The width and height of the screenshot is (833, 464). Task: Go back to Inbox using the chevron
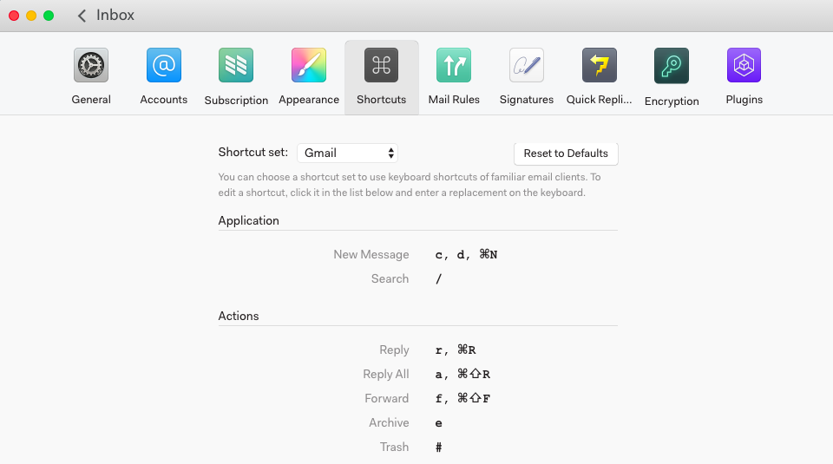[x=82, y=16]
